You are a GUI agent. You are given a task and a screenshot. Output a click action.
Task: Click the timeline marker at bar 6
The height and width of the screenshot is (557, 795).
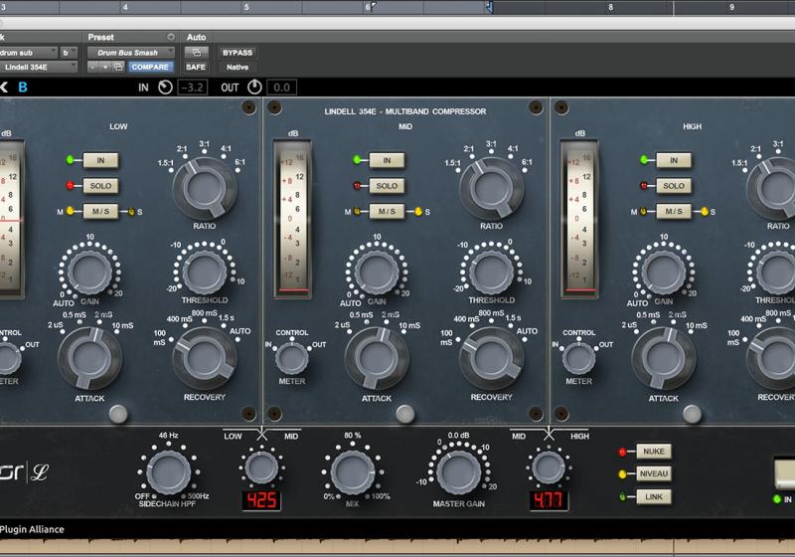(375, 6)
